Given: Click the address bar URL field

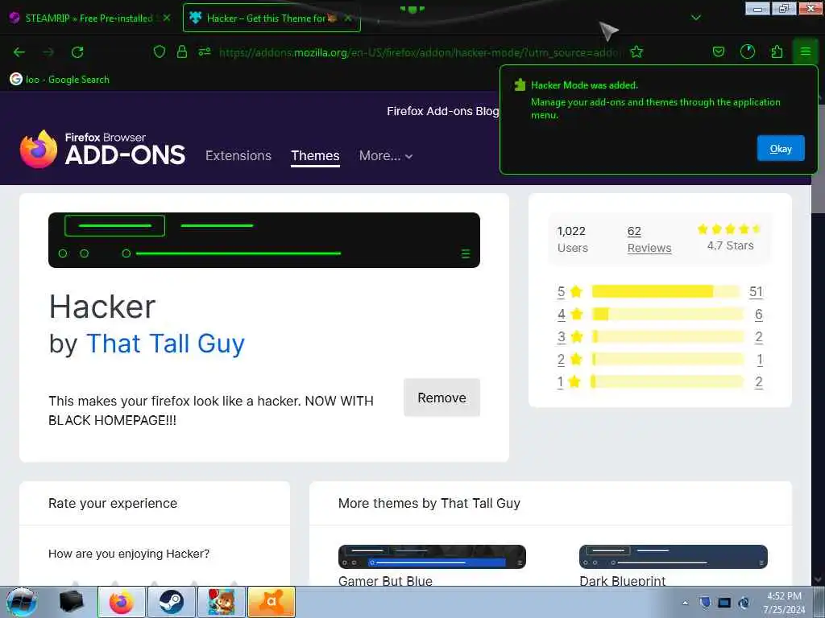Looking at the screenshot, I should click(420, 52).
